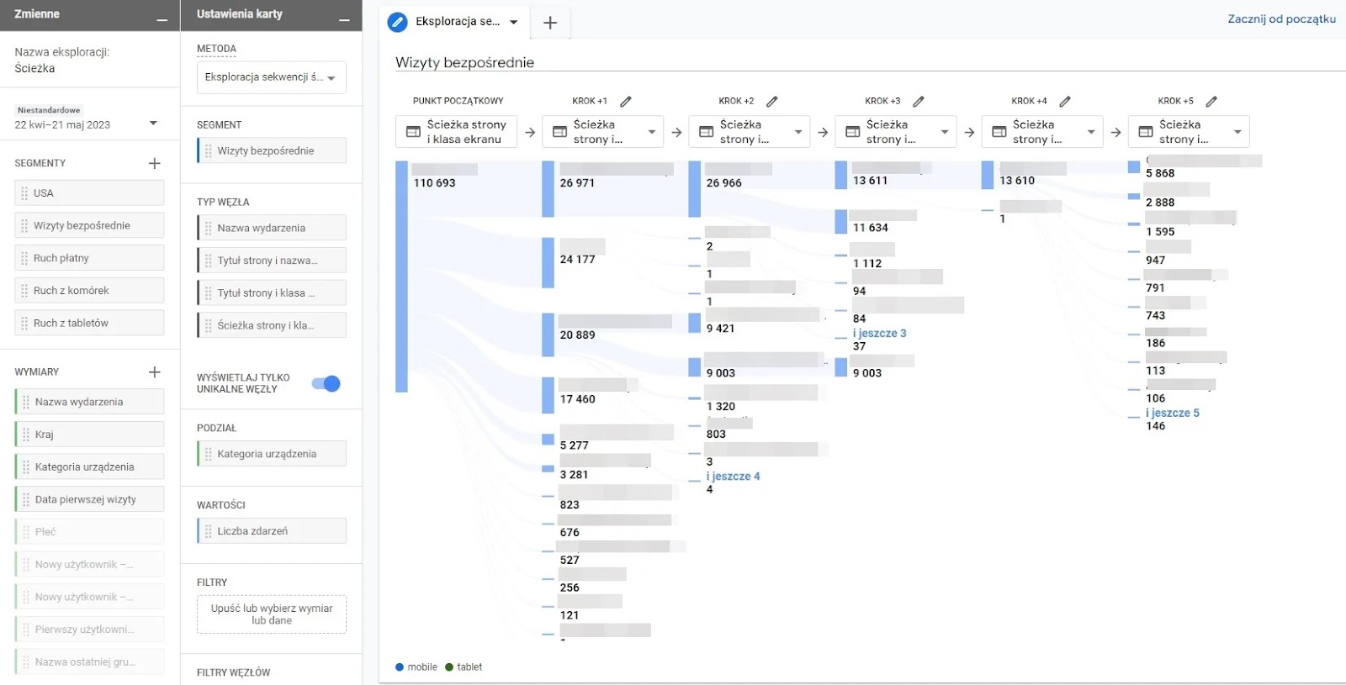Click the 2 888 node in step 5
This screenshot has height=685, width=1346.
[1134, 197]
